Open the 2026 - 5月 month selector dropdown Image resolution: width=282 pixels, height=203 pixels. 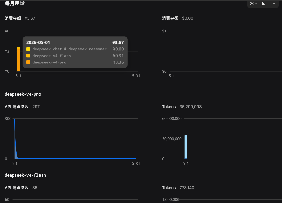(x=263, y=4)
